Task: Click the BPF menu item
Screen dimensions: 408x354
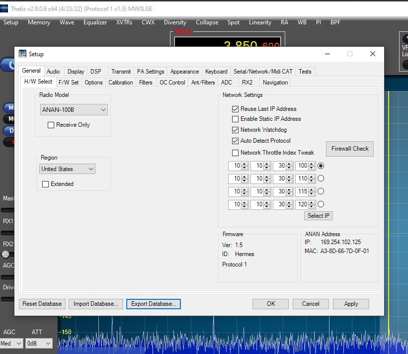Action: (x=335, y=22)
